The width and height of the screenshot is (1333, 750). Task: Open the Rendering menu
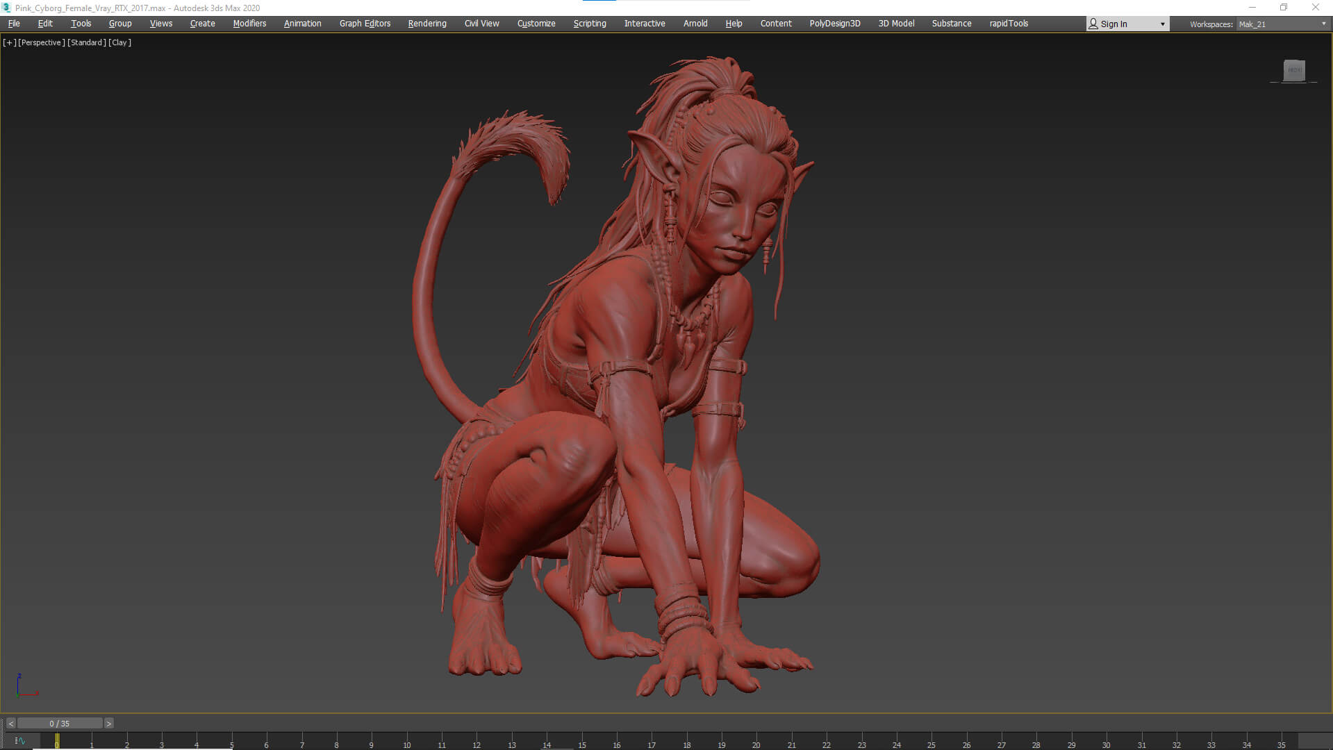point(427,24)
